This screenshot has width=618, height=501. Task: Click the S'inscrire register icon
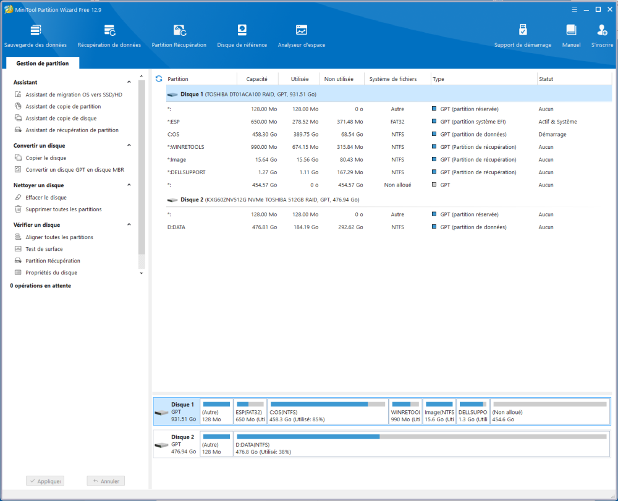(x=602, y=36)
